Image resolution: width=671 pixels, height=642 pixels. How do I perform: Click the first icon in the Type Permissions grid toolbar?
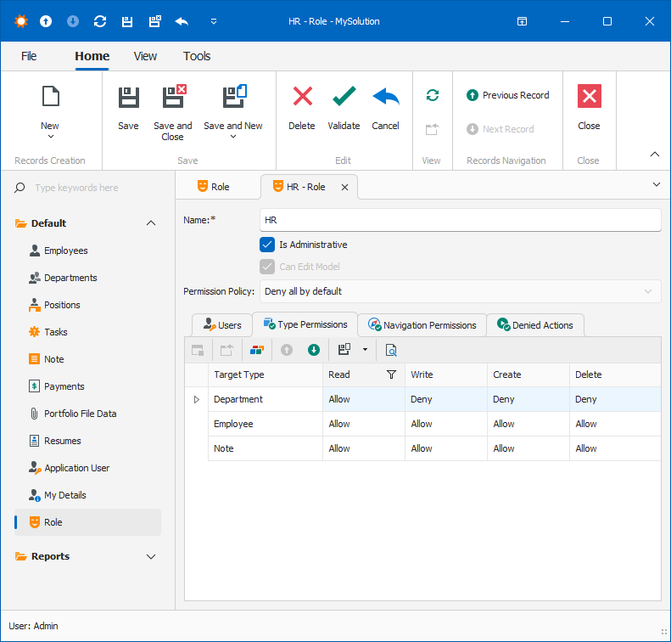198,351
